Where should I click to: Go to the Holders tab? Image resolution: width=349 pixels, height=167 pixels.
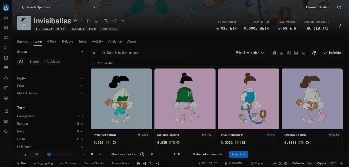click(x=67, y=42)
